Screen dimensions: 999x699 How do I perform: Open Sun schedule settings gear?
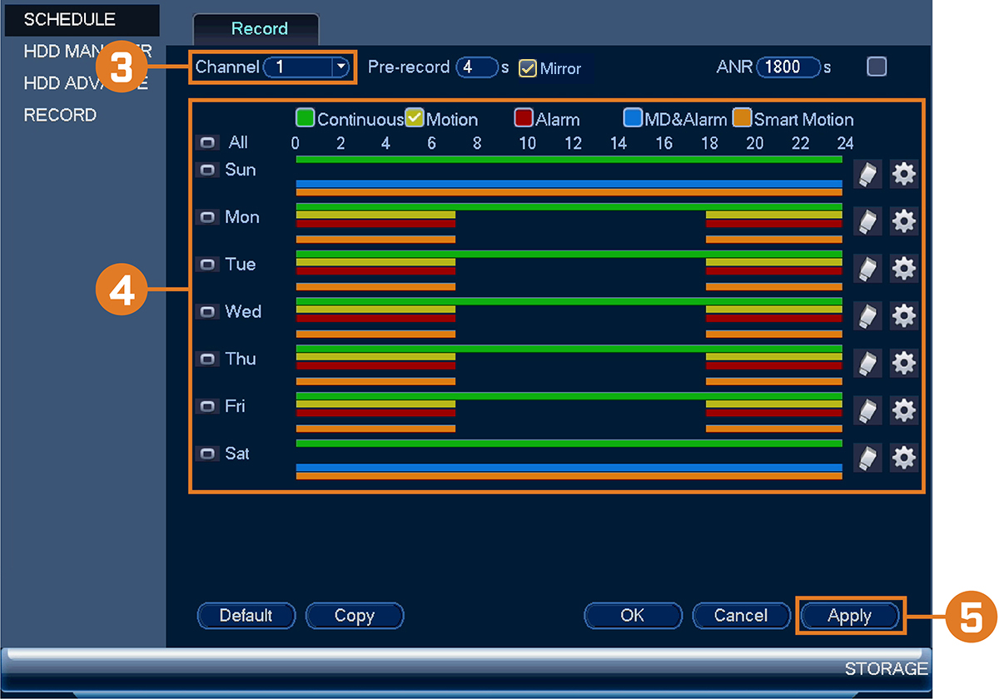click(x=904, y=174)
